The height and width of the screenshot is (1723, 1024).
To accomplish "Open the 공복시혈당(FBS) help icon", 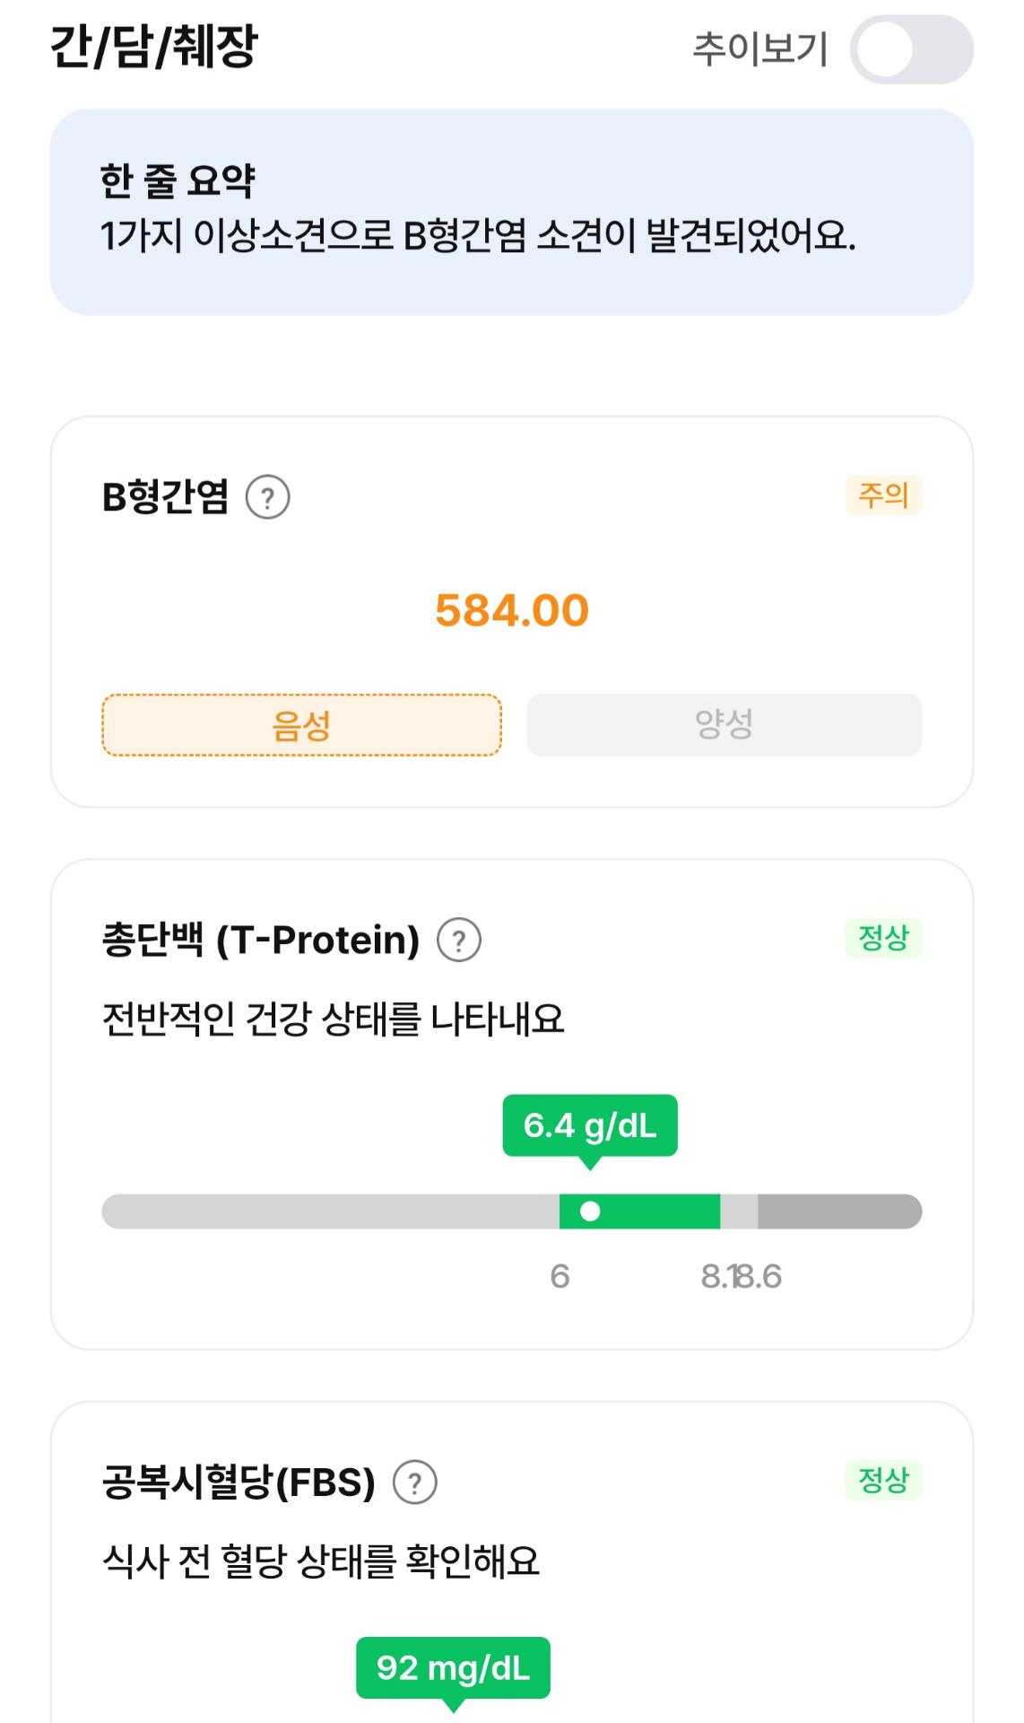I will (x=415, y=1482).
